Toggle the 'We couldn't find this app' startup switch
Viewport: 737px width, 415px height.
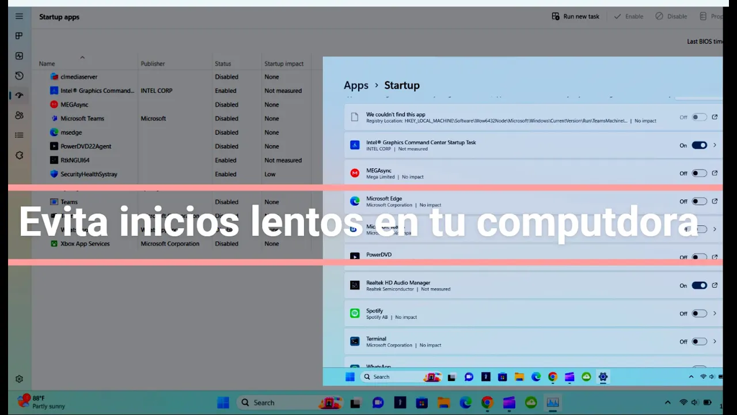tap(699, 117)
